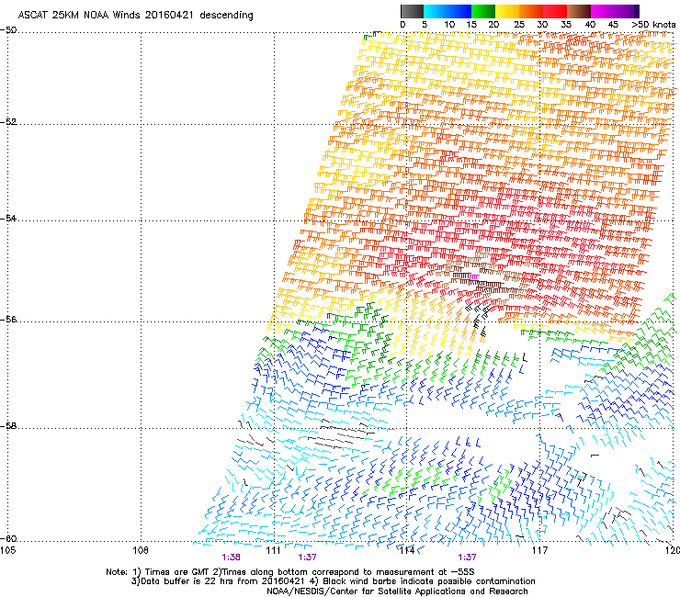Viewport: 680px width, 597px height.
Task: Click the latitude label '-54'
Action: coord(8,218)
